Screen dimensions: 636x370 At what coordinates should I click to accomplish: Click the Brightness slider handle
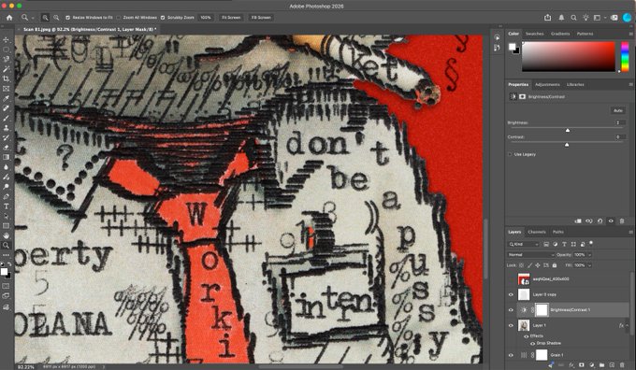coord(568,130)
